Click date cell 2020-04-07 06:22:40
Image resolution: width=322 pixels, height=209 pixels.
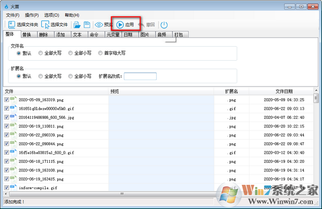click(x=284, y=117)
